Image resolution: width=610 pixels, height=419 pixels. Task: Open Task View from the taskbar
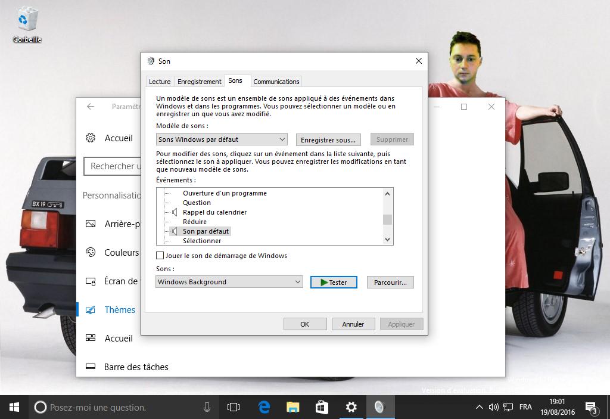coord(234,407)
